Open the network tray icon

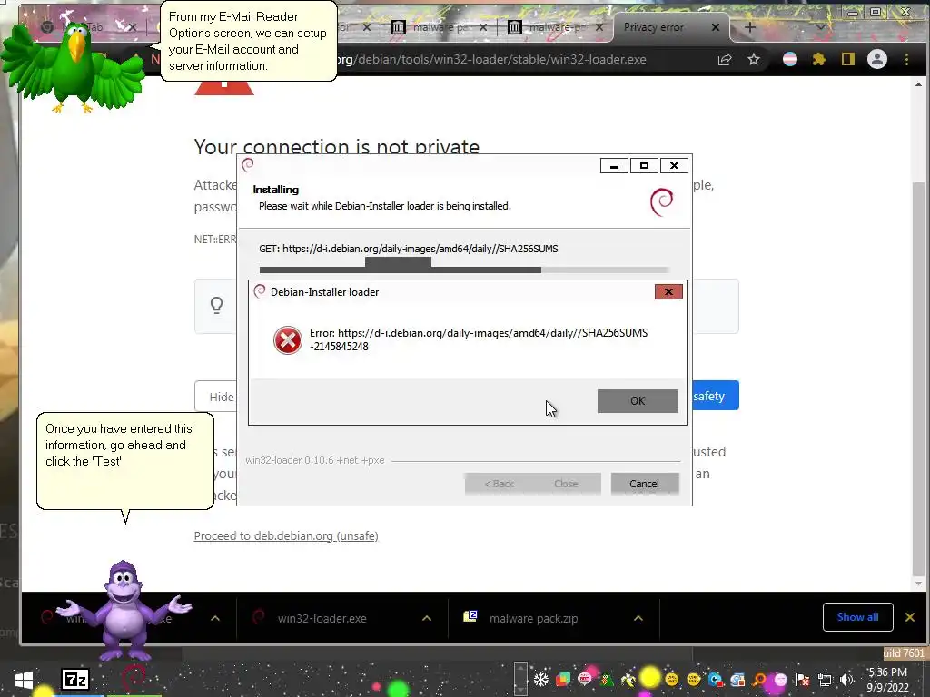tap(825, 680)
